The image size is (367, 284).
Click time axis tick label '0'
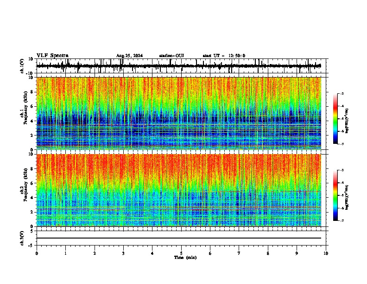point(37,253)
